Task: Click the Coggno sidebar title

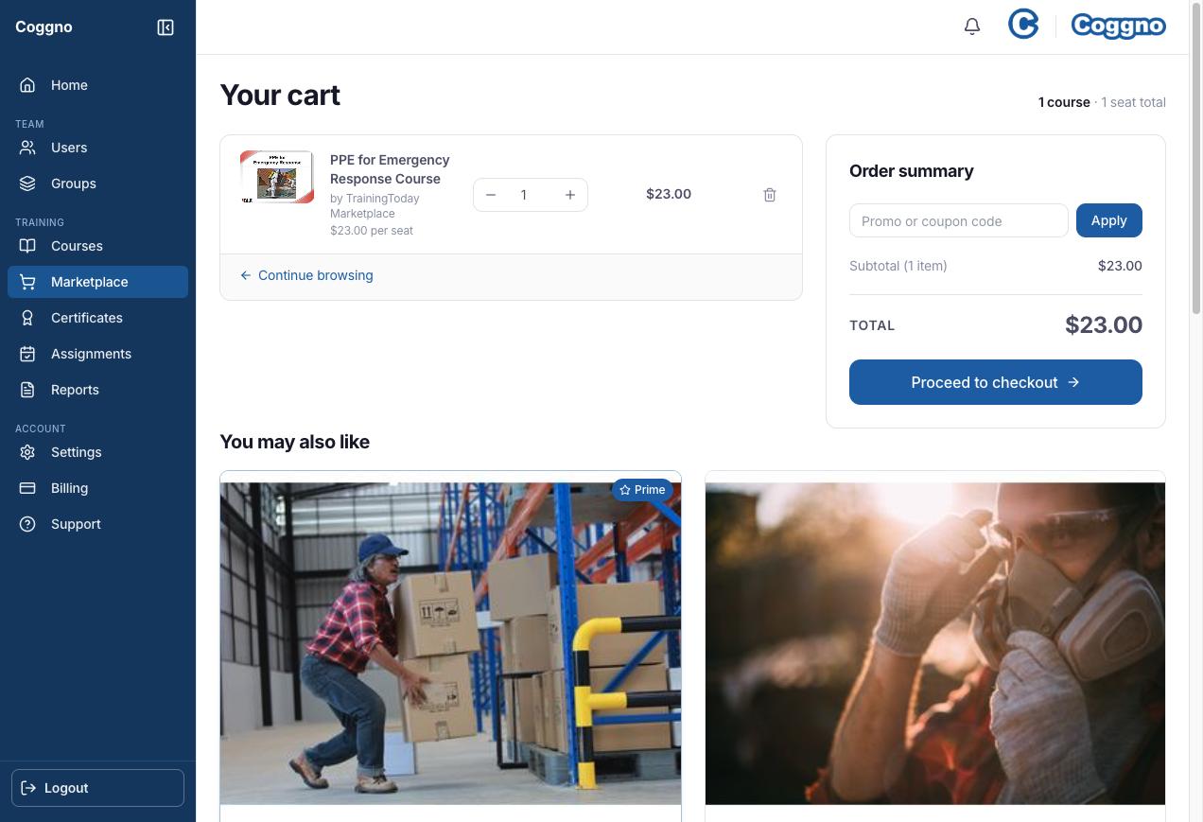Action: [44, 26]
